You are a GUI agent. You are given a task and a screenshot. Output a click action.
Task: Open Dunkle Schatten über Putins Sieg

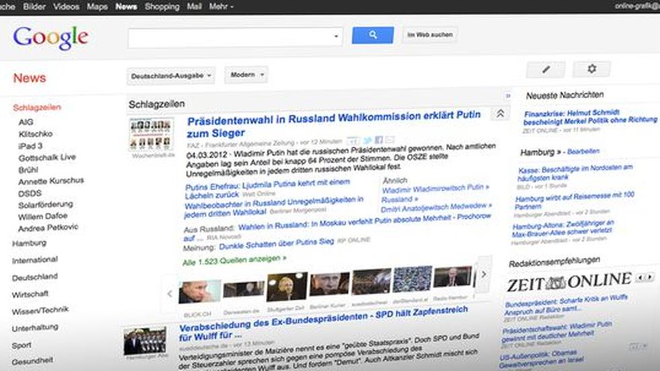pos(277,244)
